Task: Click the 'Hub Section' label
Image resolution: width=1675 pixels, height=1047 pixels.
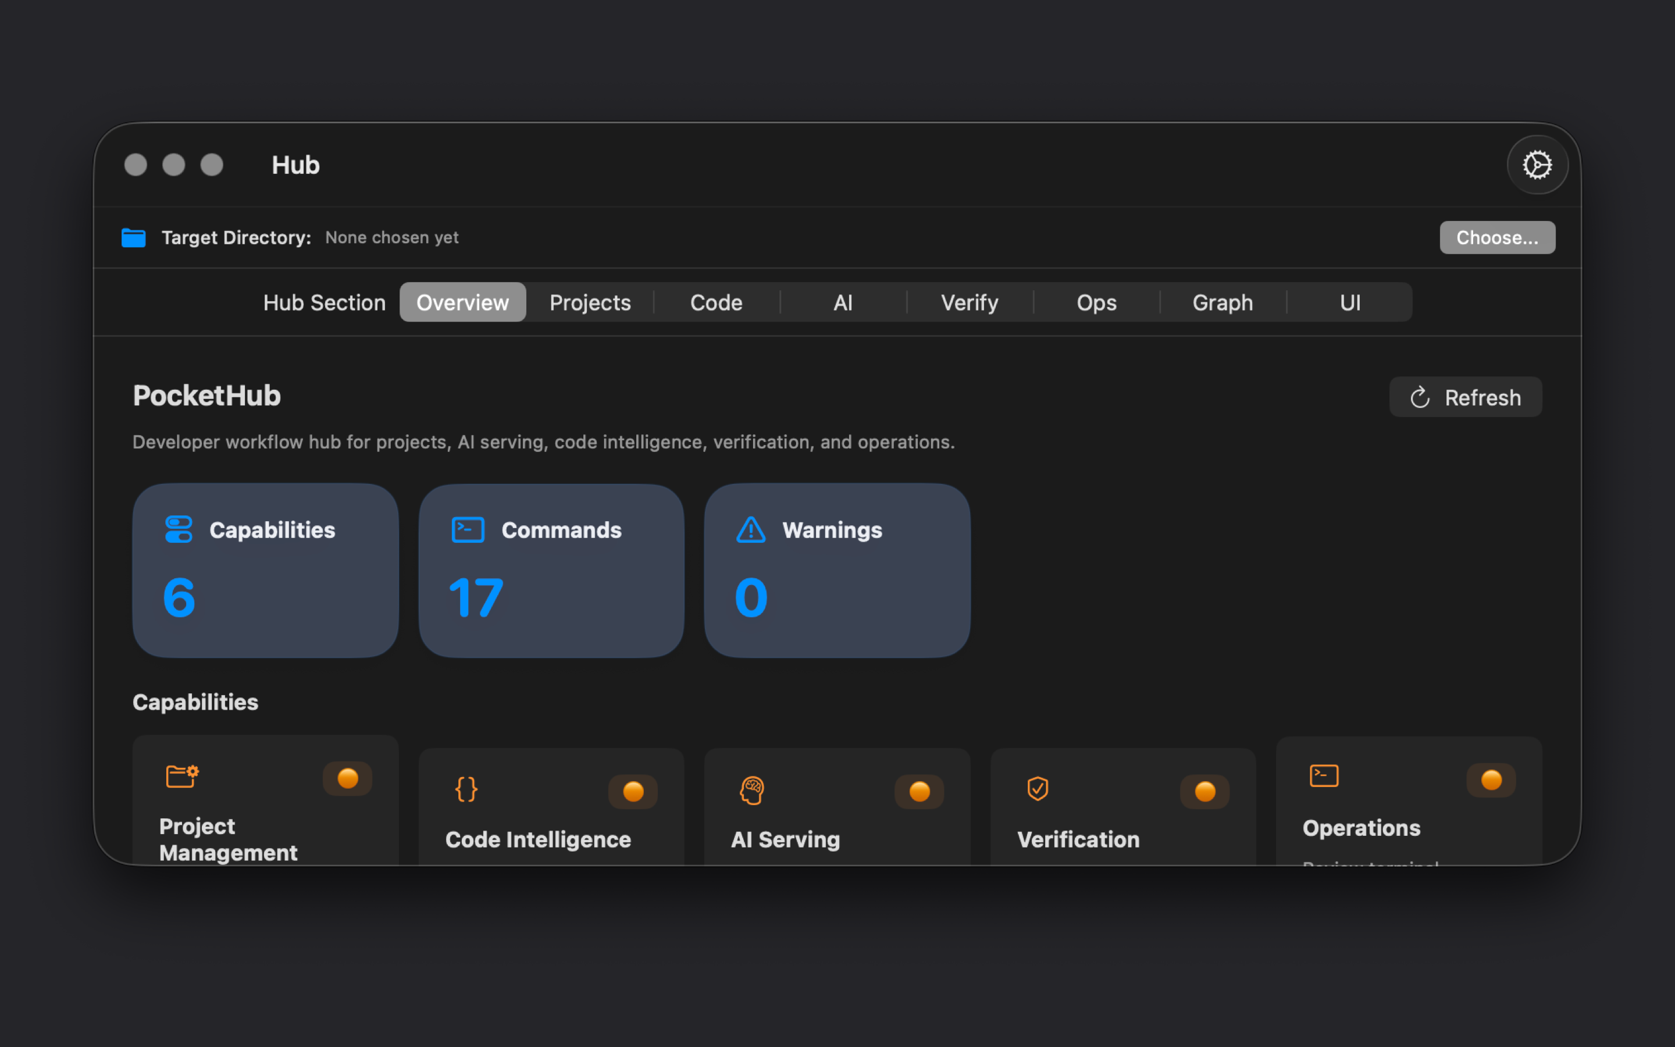Action: [x=324, y=302]
